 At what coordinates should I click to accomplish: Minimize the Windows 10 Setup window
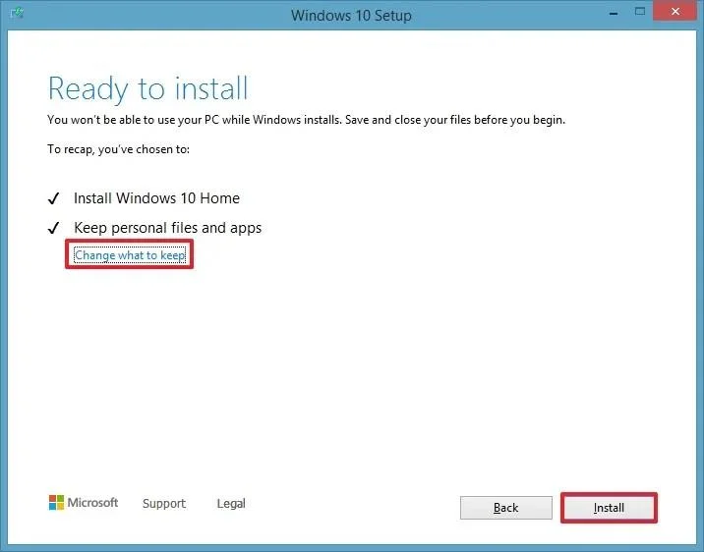[614, 13]
